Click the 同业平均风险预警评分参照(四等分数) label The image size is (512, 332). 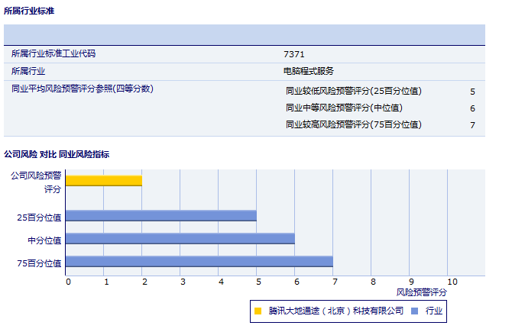tap(83, 89)
